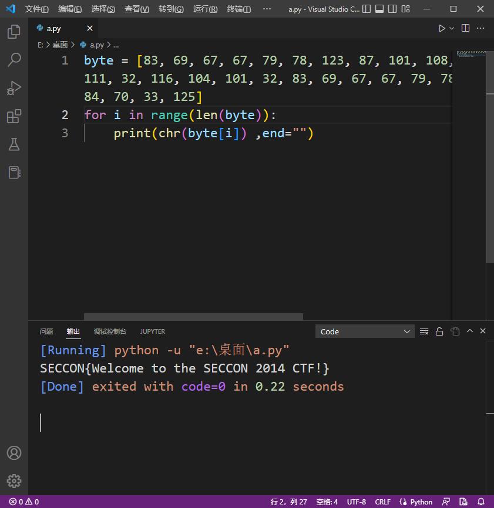The height and width of the screenshot is (508, 494).
Task: Run the Python file with play button
Action: 442,29
